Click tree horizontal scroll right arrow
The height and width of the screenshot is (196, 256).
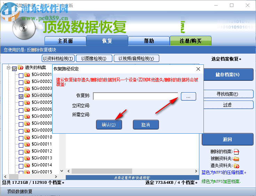click(56, 177)
